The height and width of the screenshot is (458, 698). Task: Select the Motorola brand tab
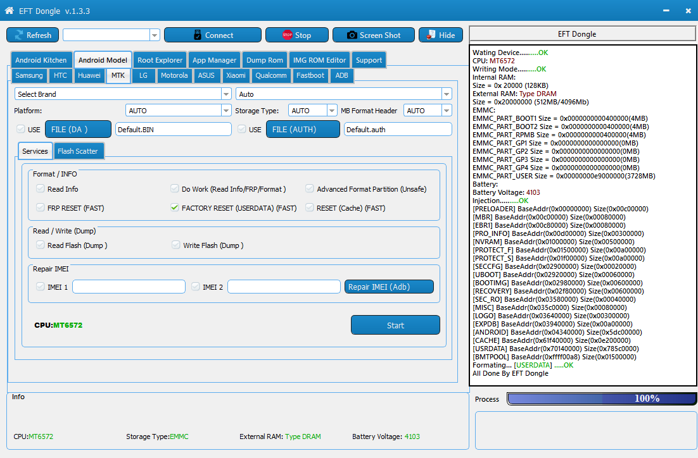pyautogui.click(x=174, y=75)
